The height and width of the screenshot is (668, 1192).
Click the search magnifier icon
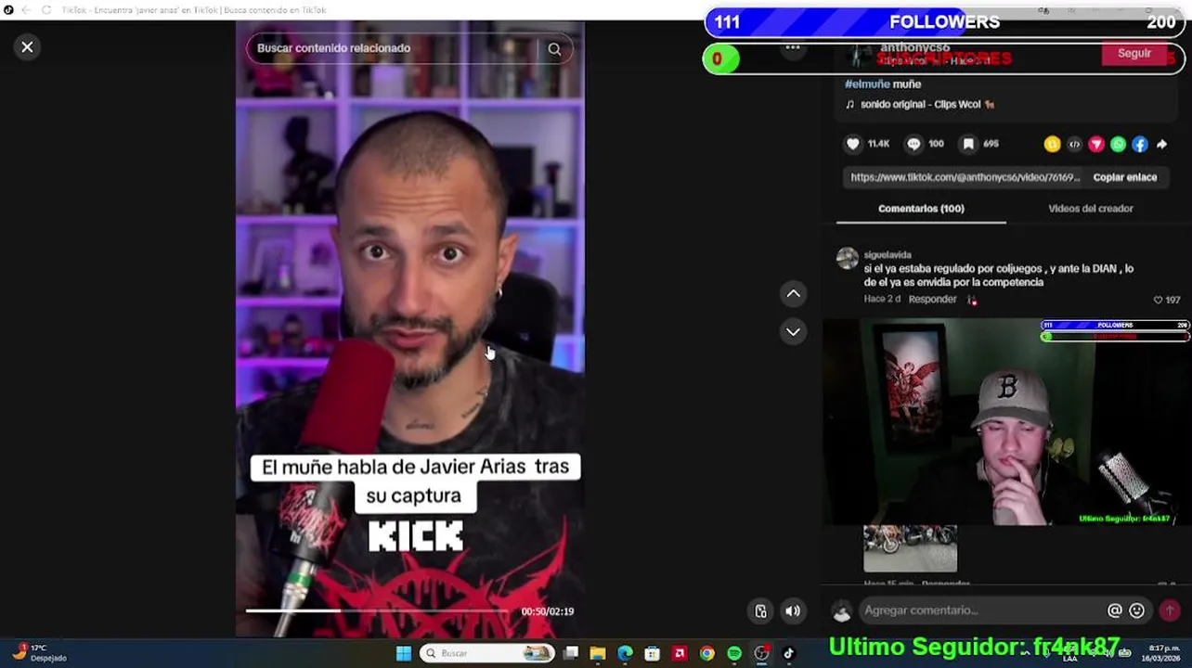(554, 49)
